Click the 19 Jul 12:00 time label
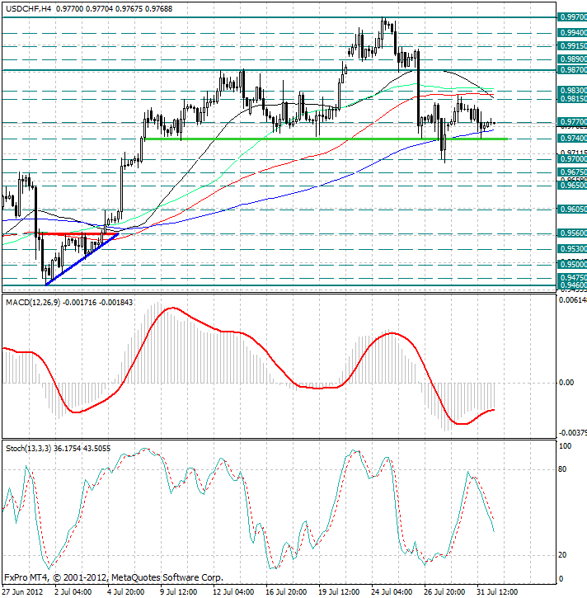 (x=339, y=592)
